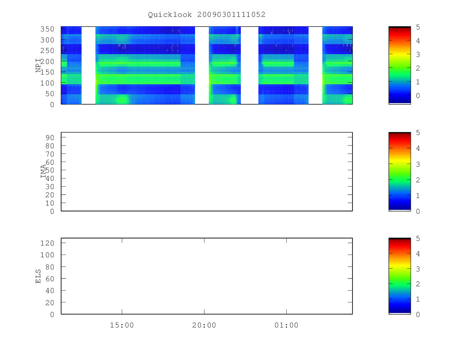This screenshot has width=470, height=353.
Task: Click the IMA panel color bar
Action: 399,171
